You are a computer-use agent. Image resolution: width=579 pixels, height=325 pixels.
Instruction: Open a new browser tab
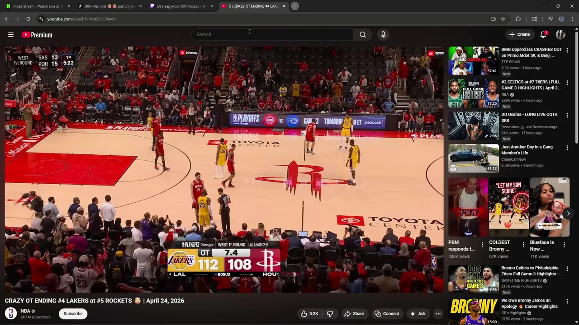(x=294, y=6)
